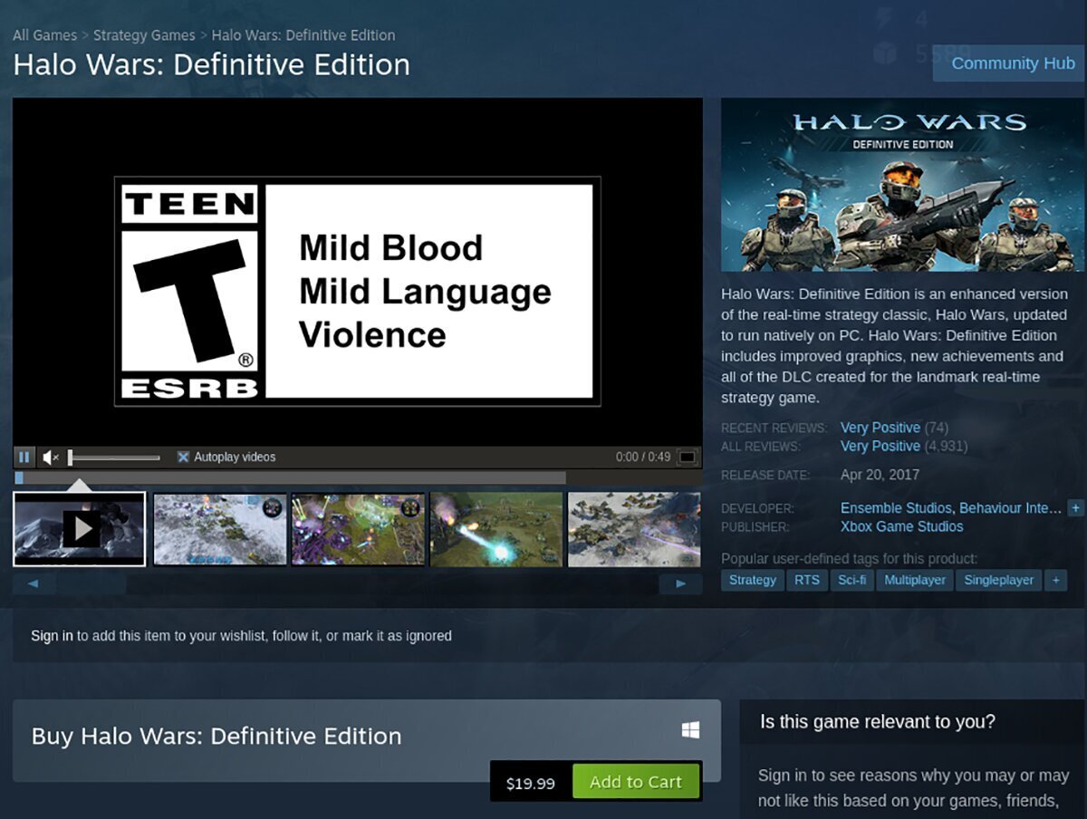Screen dimensions: 1087x819
Task: Go to All Games breadcrumb
Action: point(44,35)
